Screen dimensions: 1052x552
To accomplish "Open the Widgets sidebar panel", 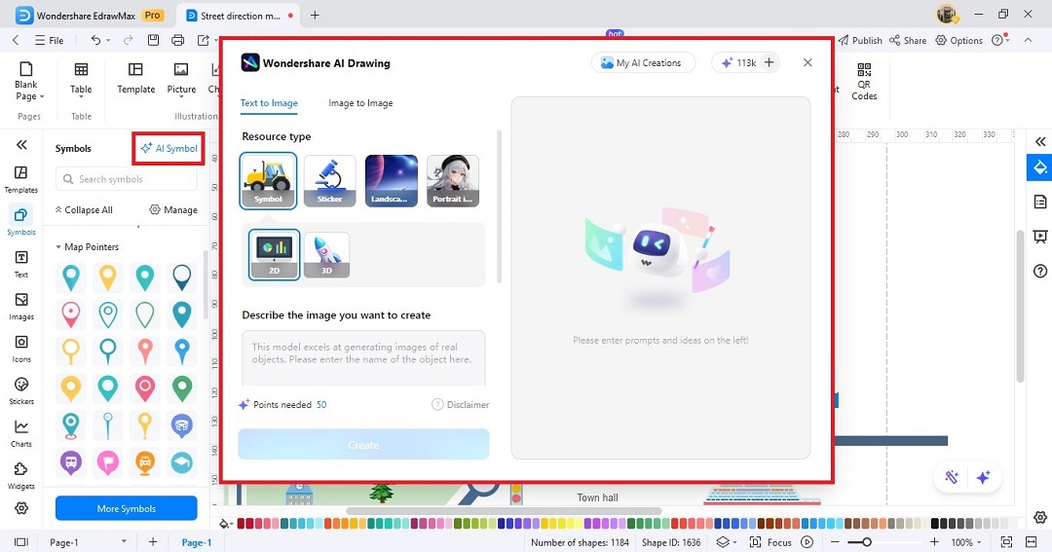I will [x=21, y=475].
